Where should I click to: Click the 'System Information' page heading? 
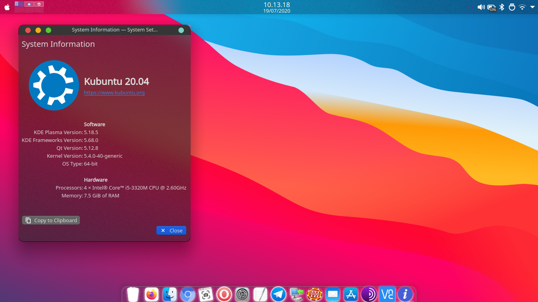coord(58,44)
